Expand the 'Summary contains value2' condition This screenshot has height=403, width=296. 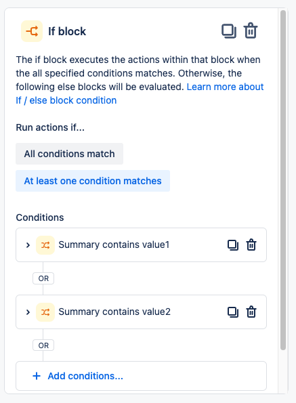[28, 312]
